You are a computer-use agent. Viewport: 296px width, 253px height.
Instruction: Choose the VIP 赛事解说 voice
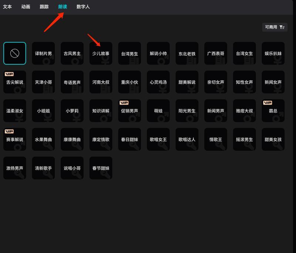tap(15, 139)
